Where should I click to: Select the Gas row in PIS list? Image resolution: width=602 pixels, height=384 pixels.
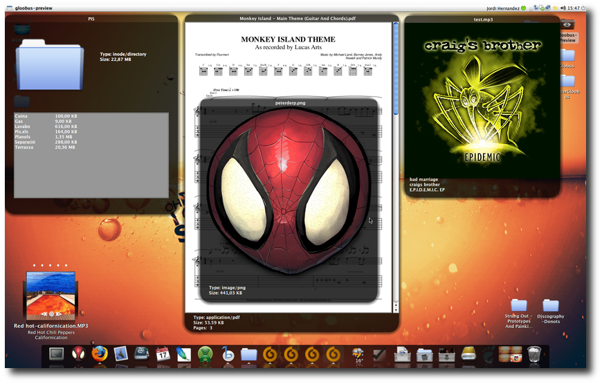(x=91, y=121)
